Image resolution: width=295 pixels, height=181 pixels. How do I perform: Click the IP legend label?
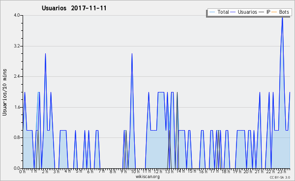click(268, 12)
